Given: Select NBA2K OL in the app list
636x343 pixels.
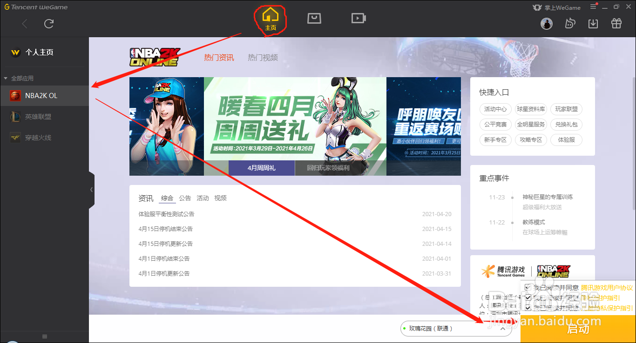Looking at the screenshot, I should tap(44, 96).
